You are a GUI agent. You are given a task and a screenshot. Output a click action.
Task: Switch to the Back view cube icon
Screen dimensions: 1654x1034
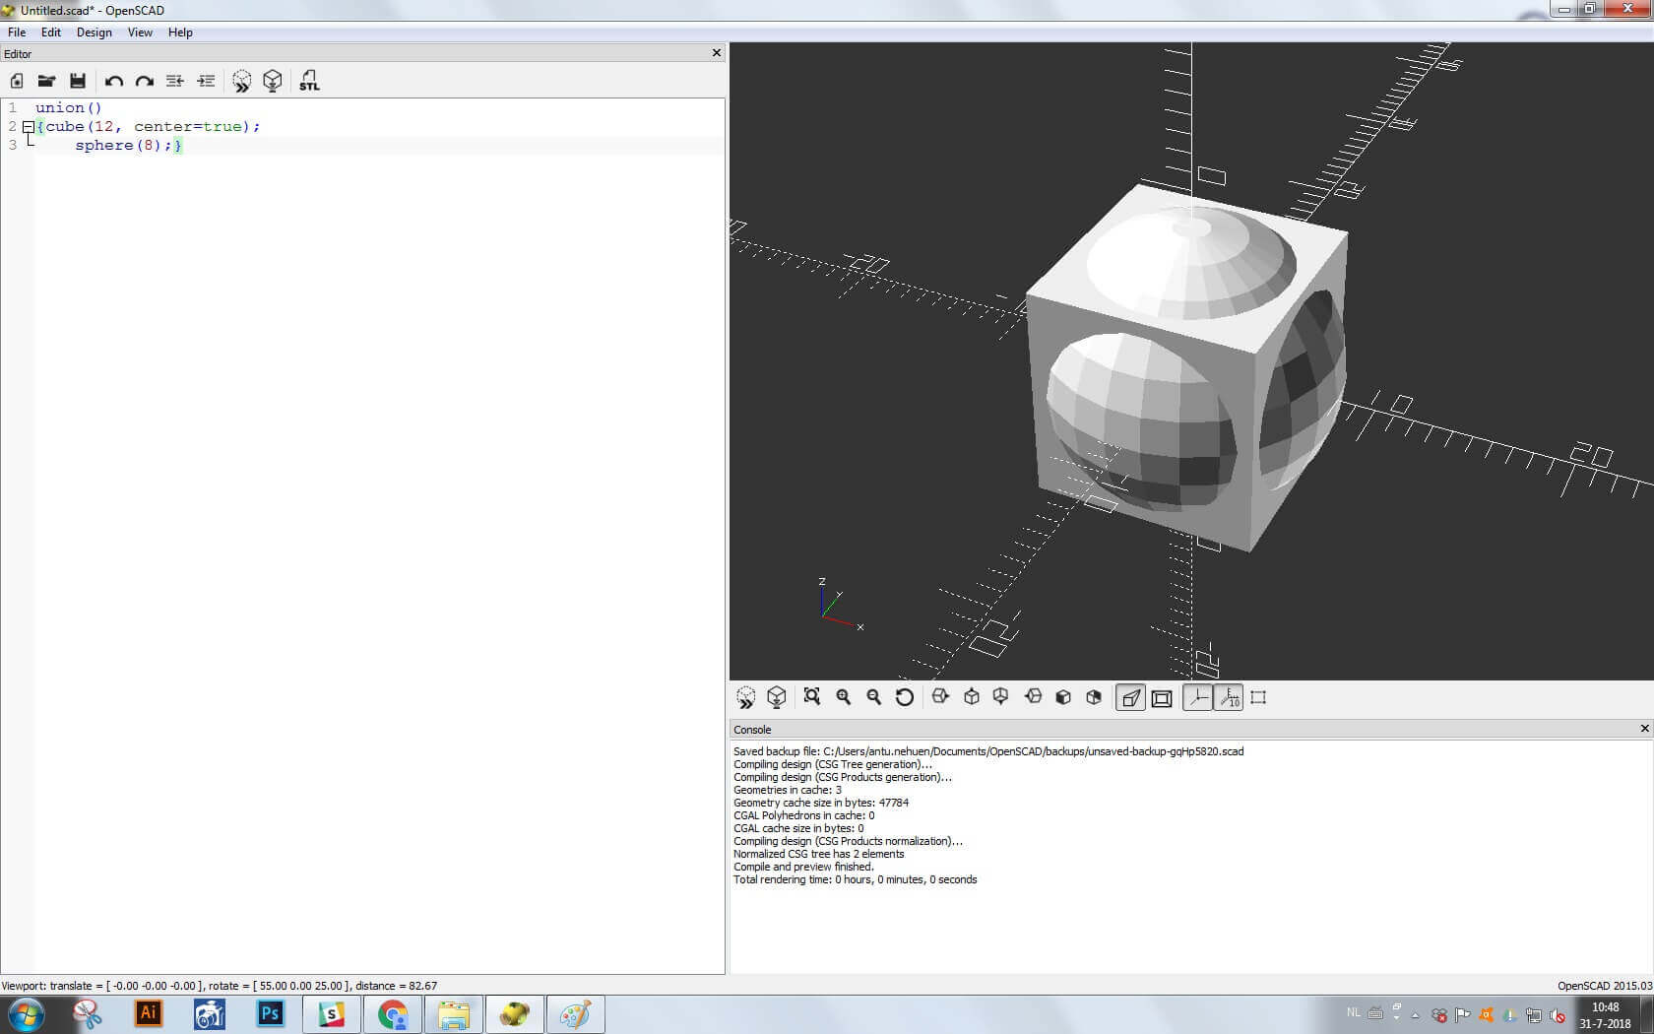(1094, 697)
